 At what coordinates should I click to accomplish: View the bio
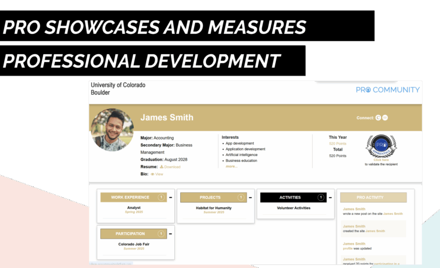(158, 174)
